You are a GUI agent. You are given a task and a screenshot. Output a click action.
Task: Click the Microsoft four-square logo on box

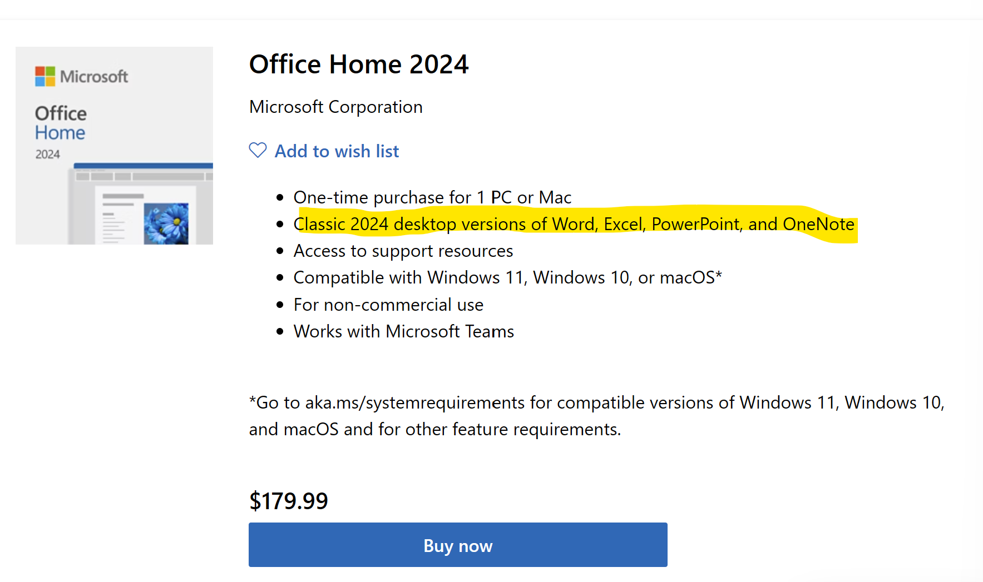(x=45, y=76)
